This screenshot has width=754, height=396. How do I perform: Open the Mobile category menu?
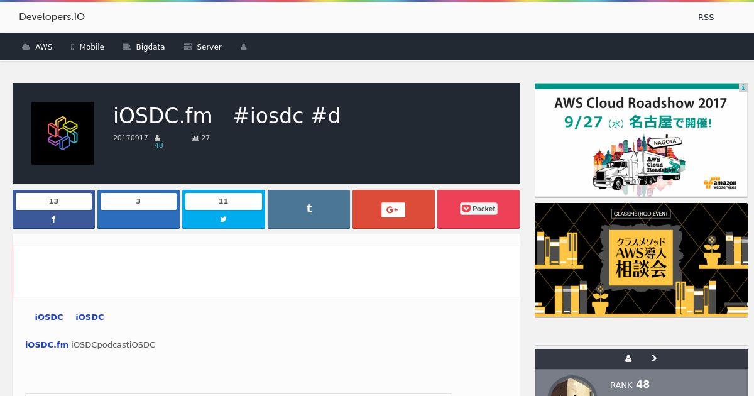pyautogui.click(x=87, y=47)
